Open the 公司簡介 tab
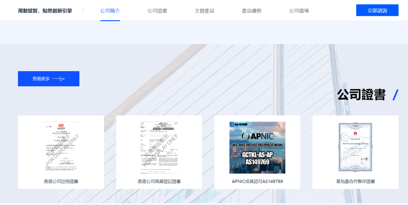This screenshot has height=205, width=408. click(110, 11)
